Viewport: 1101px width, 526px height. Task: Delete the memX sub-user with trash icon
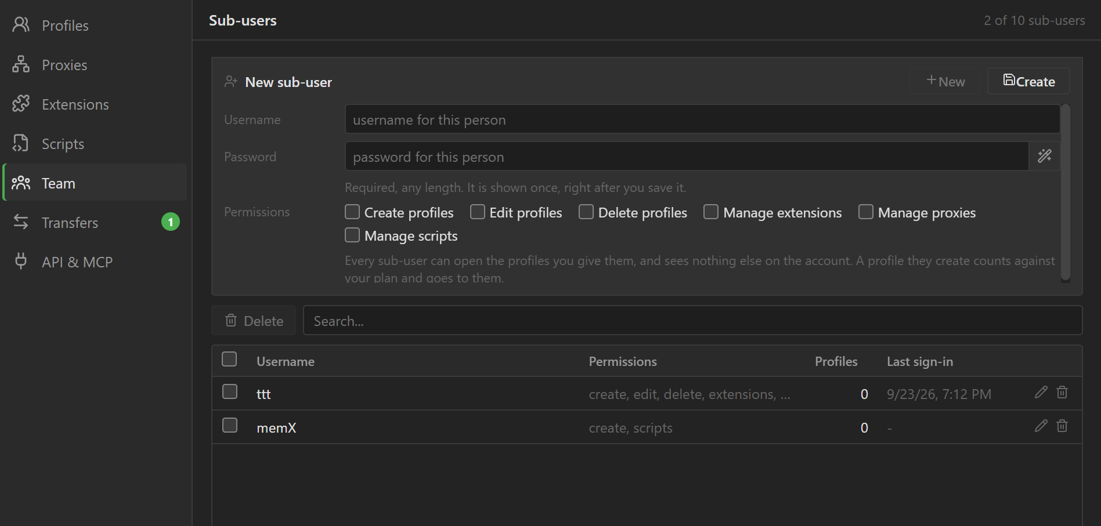(1062, 426)
